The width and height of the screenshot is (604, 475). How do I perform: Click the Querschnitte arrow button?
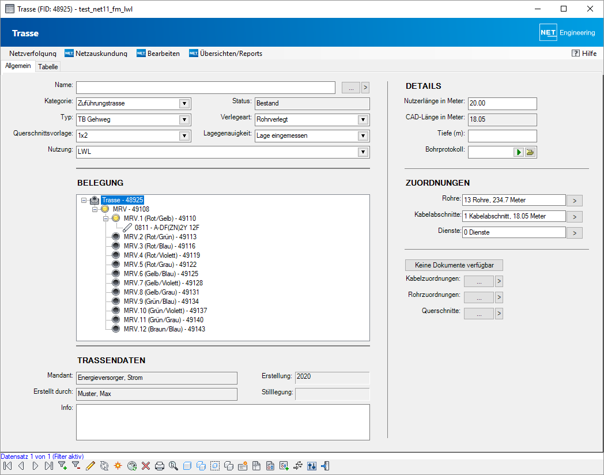pyautogui.click(x=499, y=314)
